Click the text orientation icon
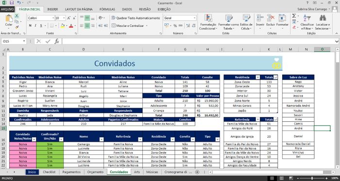Screen dimensions: 340x181 click(101, 18)
